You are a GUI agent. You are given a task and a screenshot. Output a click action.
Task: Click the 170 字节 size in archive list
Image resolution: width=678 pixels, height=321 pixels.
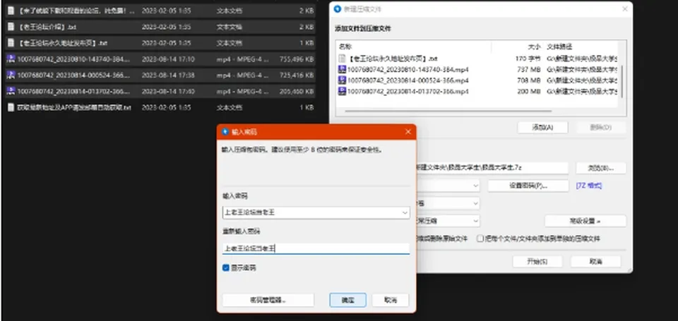point(528,59)
